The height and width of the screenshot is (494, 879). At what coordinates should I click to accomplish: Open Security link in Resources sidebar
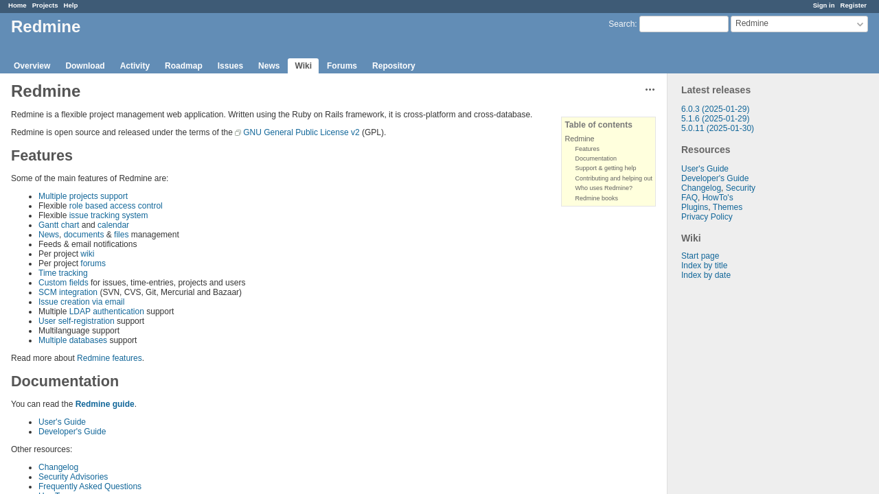(x=740, y=188)
